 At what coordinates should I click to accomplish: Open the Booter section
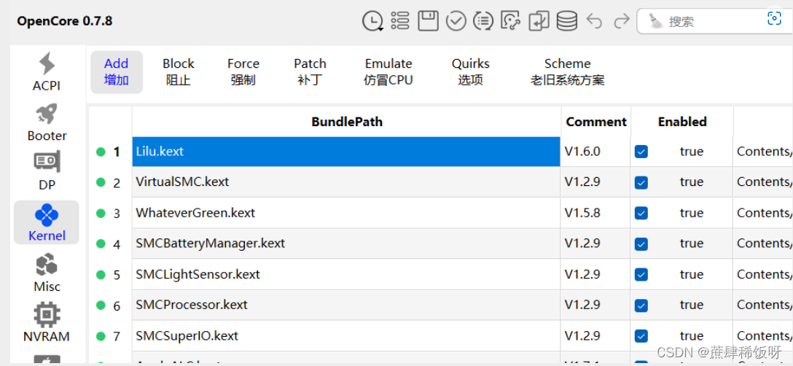(47, 122)
